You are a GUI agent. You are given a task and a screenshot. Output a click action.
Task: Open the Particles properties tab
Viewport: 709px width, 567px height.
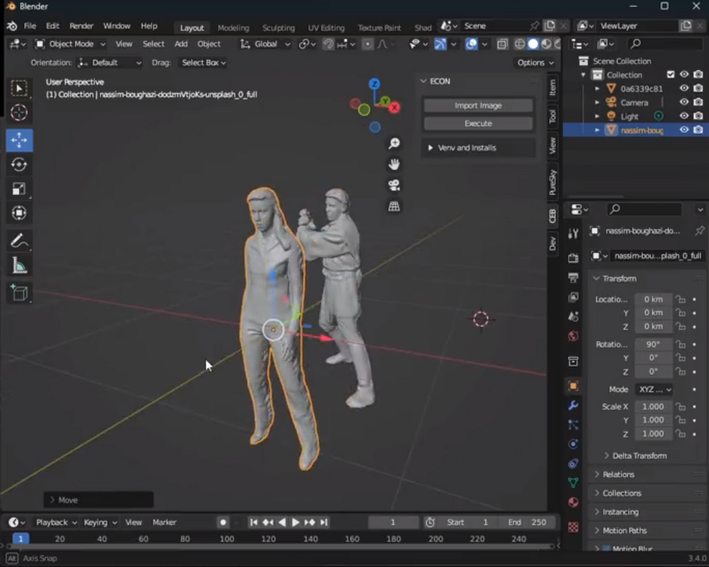coord(573,425)
